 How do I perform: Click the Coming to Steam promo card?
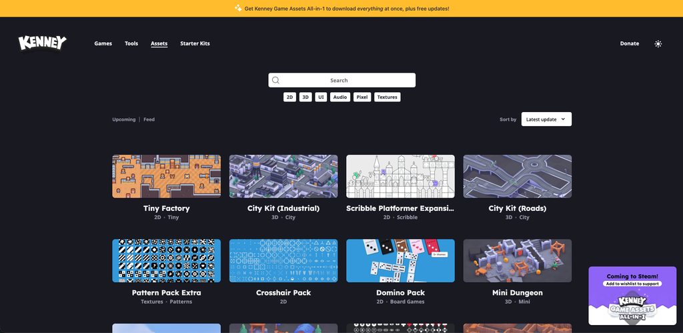click(x=632, y=296)
